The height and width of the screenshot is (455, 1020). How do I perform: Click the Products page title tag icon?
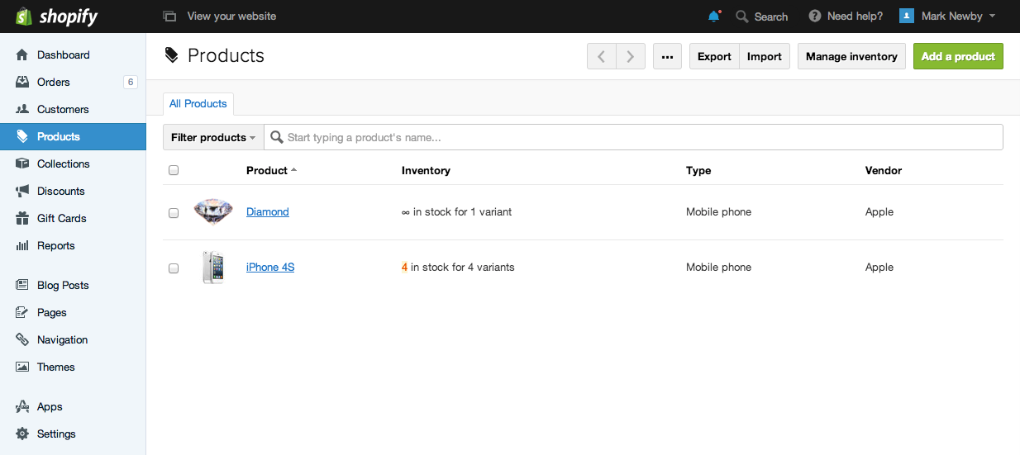[x=171, y=55]
